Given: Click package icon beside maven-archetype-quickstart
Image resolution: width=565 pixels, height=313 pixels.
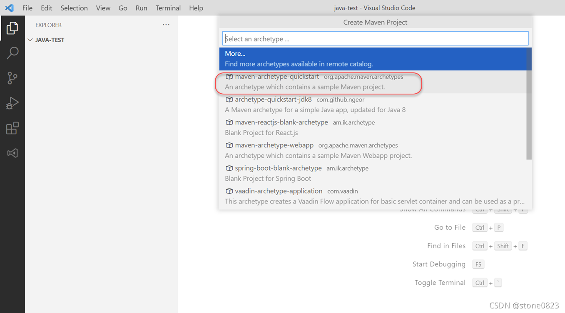Looking at the screenshot, I should click(229, 77).
